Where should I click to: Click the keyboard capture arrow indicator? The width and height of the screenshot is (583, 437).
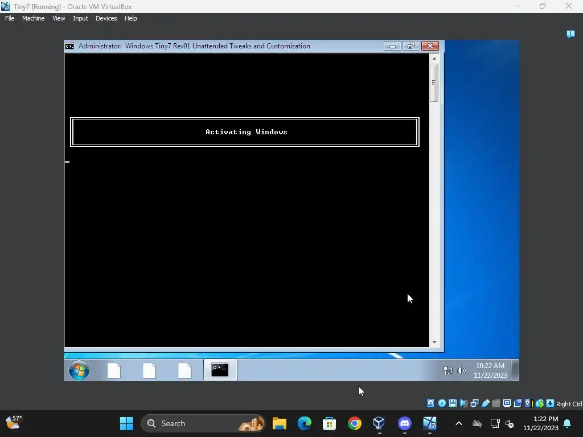(551, 403)
